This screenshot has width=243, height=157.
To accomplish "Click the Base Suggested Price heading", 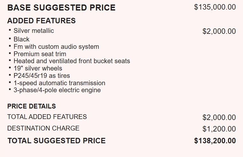I will pyautogui.click(x=61, y=8).
